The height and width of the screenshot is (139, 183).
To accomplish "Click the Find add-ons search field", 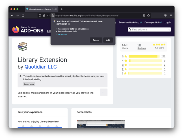I will (149, 30).
